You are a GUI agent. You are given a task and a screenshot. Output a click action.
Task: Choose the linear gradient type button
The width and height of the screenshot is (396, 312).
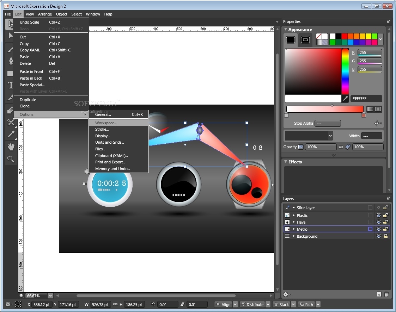tap(370, 109)
